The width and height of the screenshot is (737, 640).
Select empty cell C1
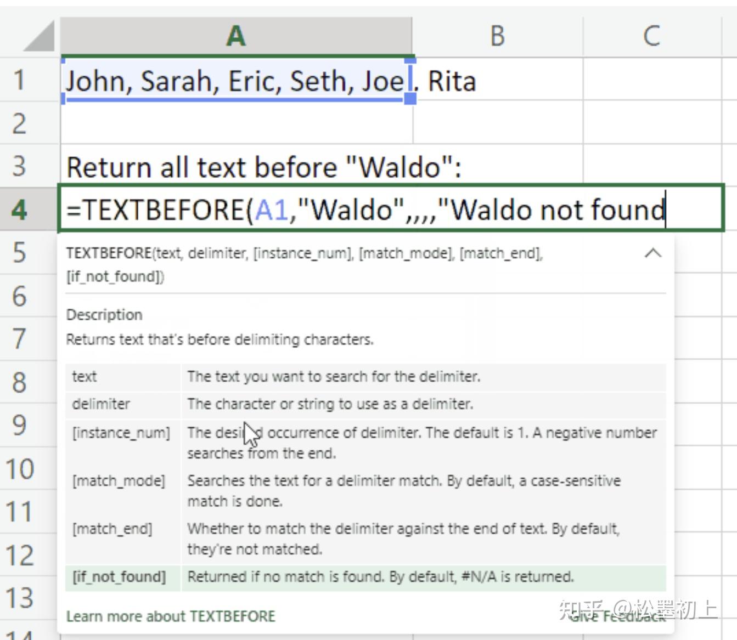click(x=651, y=80)
